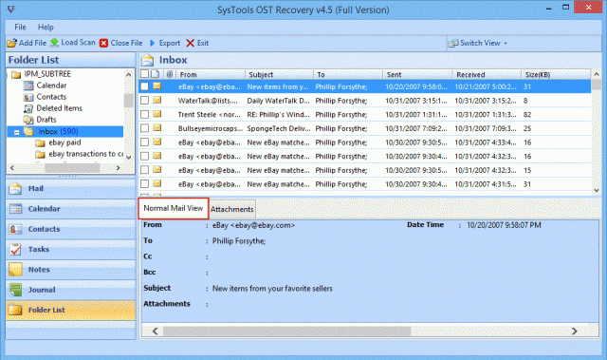Click the Add File toolbar icon
The height and width of the screenshot is (360, 607).
(x=12, y=43)
